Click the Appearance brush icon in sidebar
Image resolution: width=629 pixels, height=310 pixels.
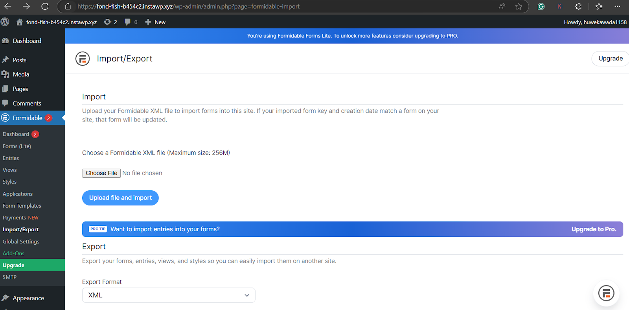tap(5, 298)
